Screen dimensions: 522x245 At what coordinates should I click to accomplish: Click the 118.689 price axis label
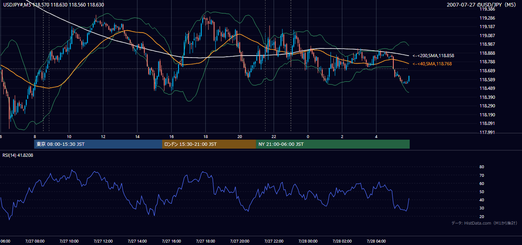pyautogui.click(x=487, y=71)
